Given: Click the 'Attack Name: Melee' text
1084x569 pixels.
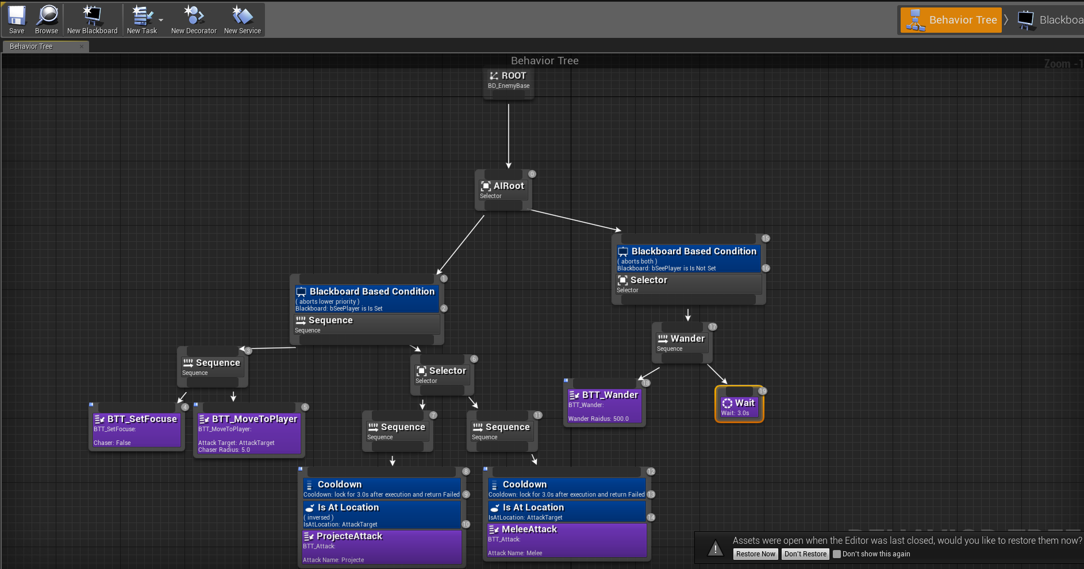Looking at the screenshot, I should tap(515, 553).
